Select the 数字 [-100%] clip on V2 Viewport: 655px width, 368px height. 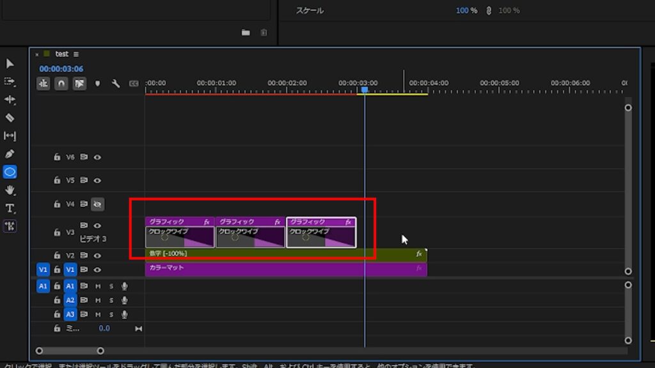(x=286, y=254)
